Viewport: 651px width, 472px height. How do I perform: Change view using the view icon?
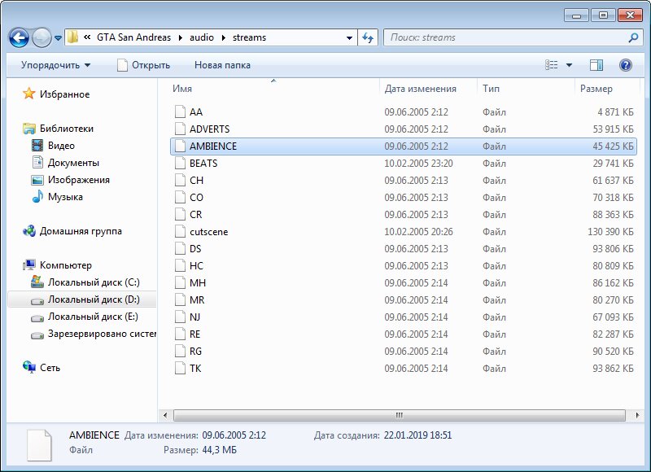[x=552, y=65]
